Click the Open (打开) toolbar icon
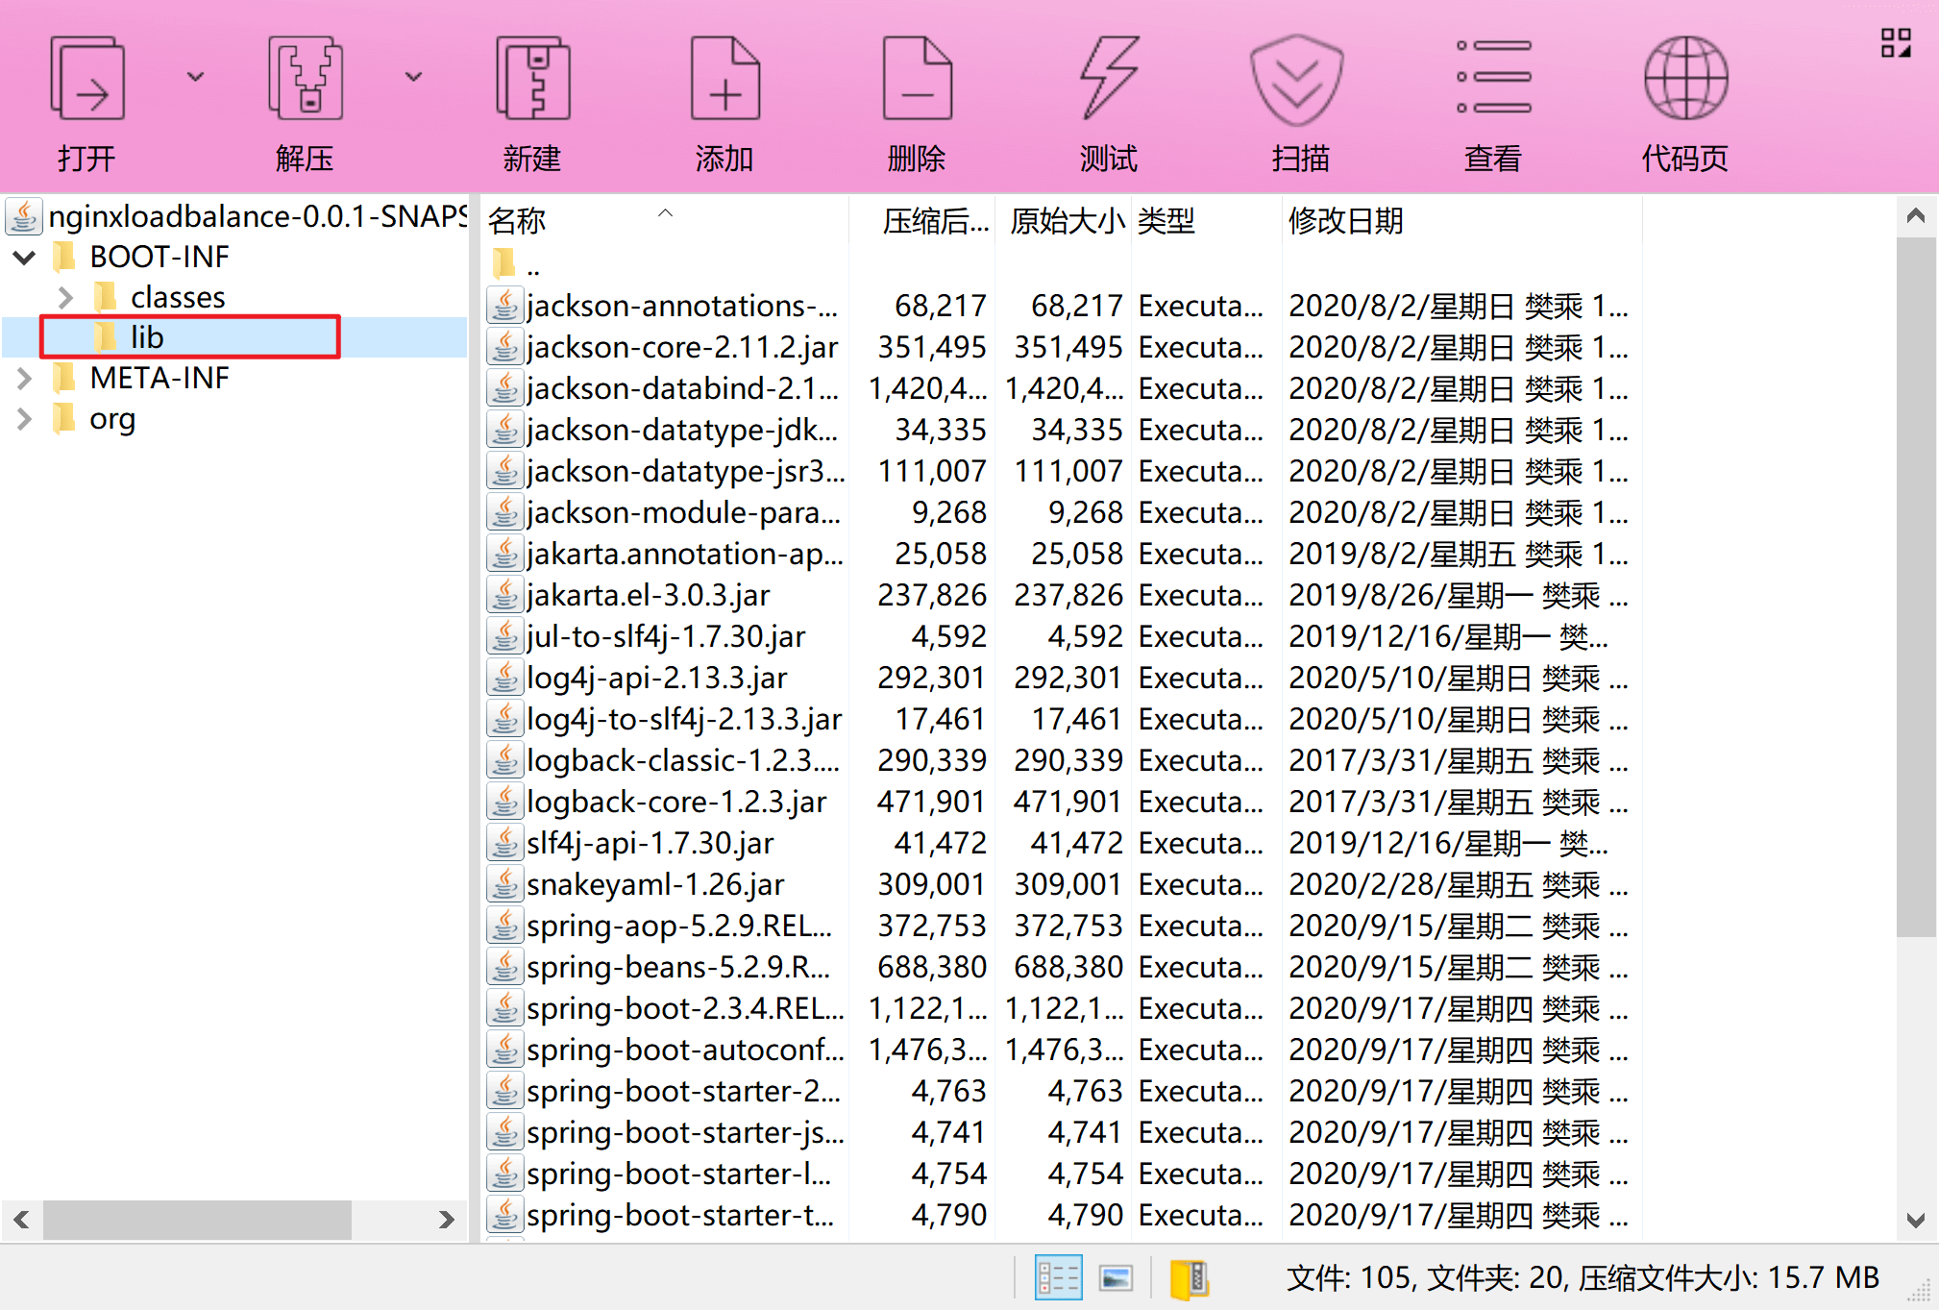 tap(86, 79)
